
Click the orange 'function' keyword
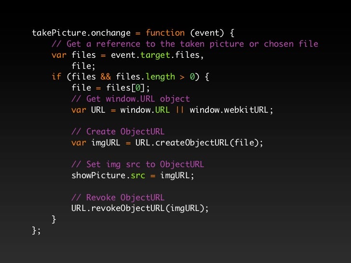[165, 33]
